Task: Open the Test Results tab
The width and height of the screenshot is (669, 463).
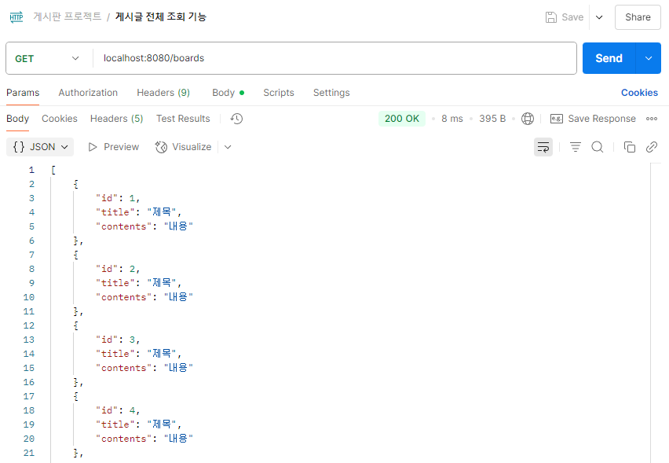Action: (183, 119)
